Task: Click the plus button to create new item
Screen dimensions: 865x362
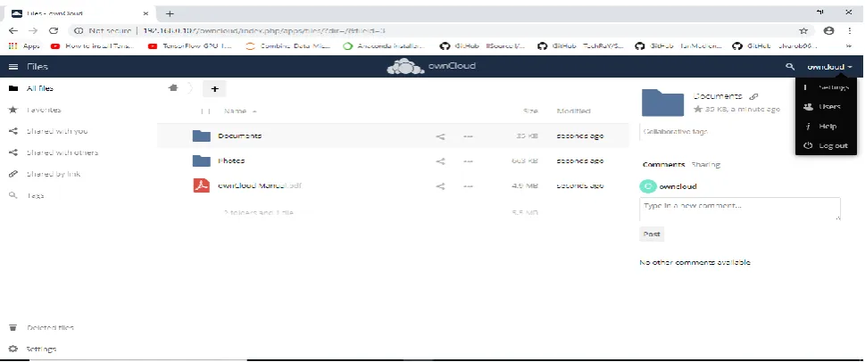Action: 214,88
